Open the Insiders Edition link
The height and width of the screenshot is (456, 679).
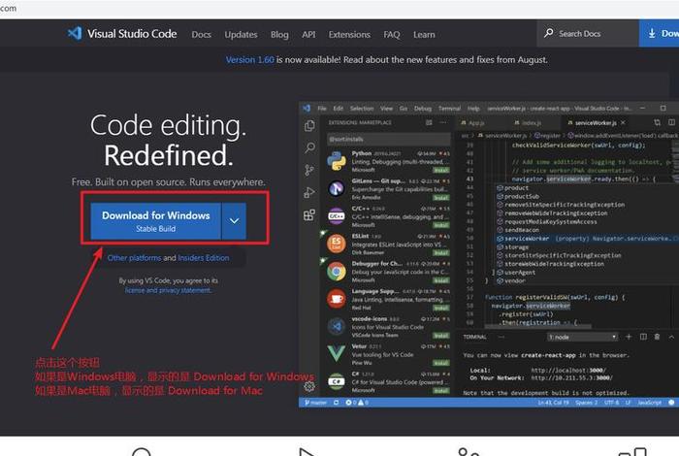tap(204, 258)
